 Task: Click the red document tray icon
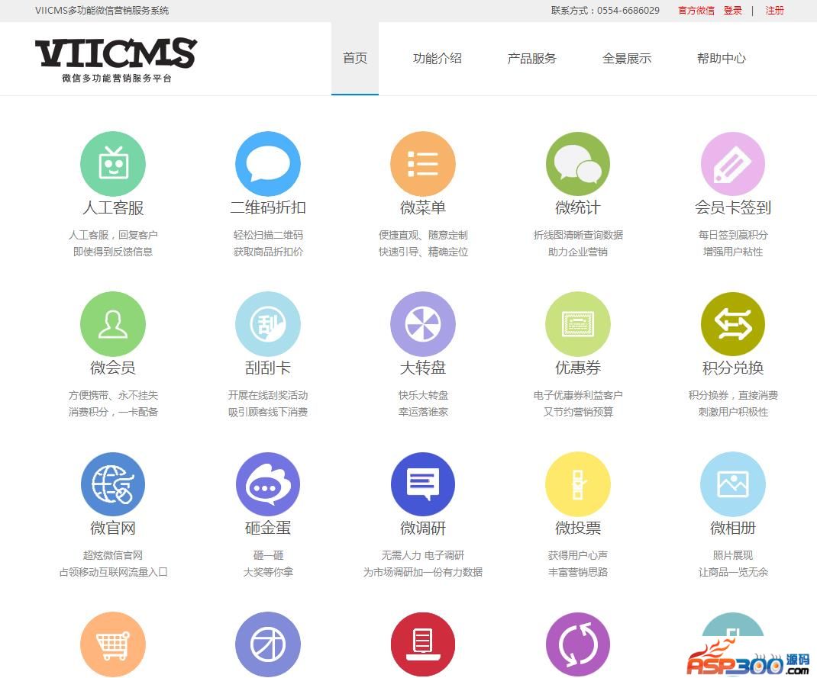[x=422, y=644]
